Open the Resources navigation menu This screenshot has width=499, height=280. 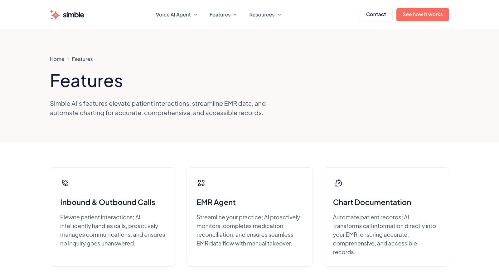click(265, 15)
